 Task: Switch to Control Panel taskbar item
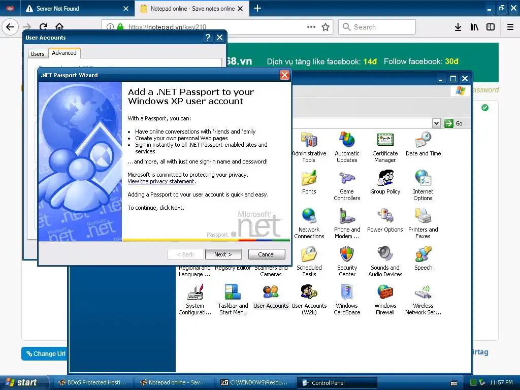(336, 383)
